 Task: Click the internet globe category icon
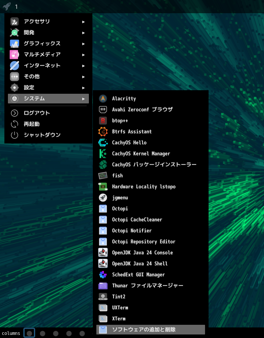coord(15,66)
